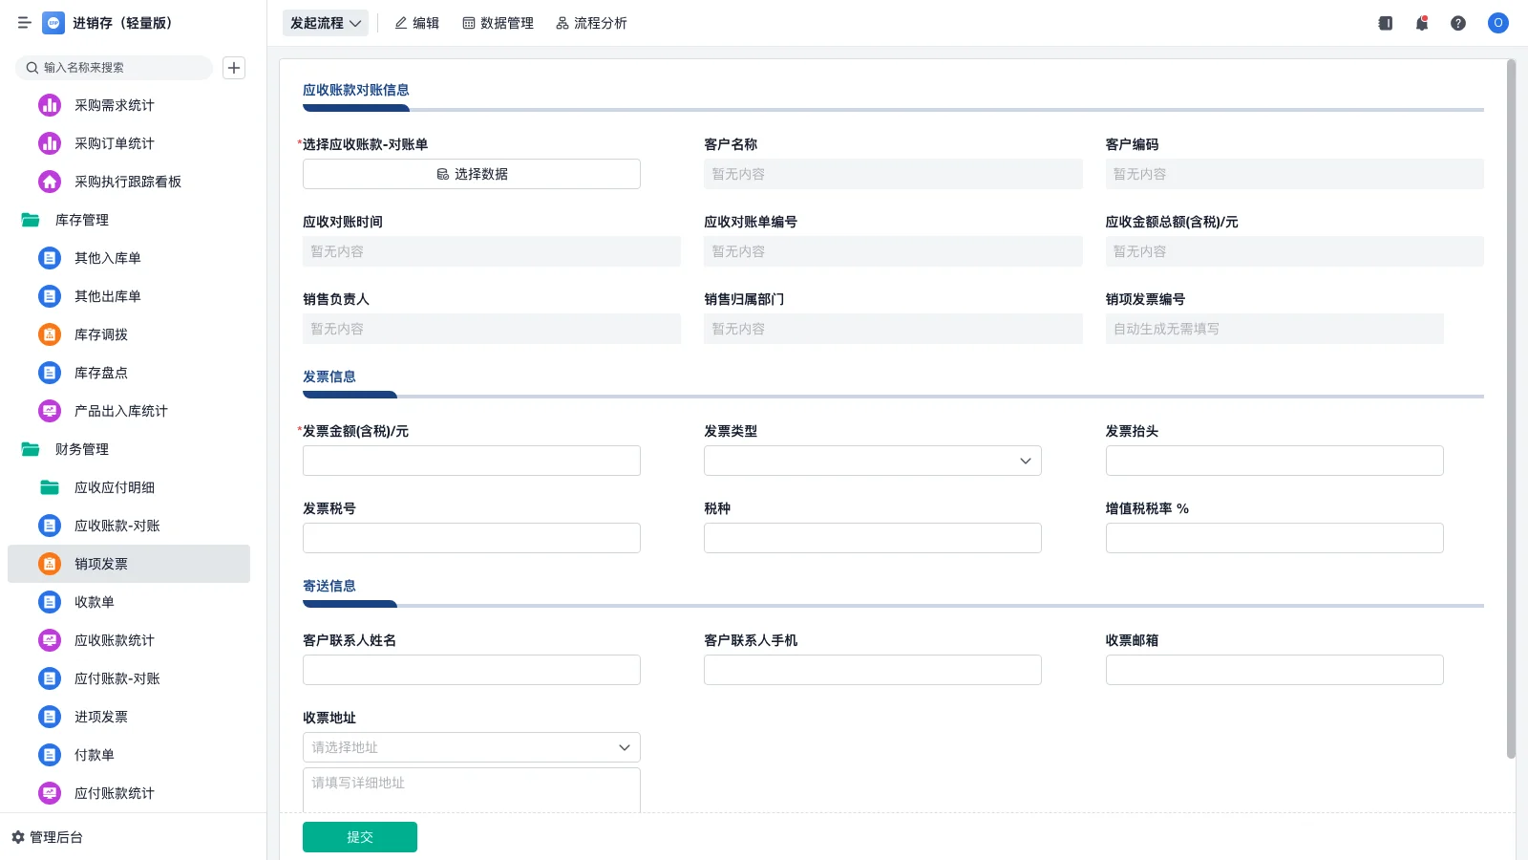
Task: Click the 库存管理 folder icon
Action: tap(31, 220)
